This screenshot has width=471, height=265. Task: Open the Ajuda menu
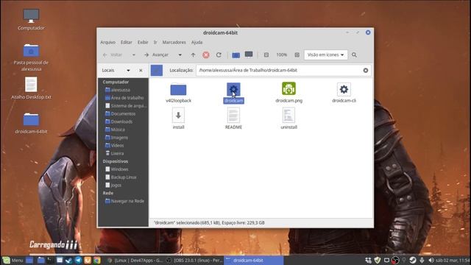(196, 43)
